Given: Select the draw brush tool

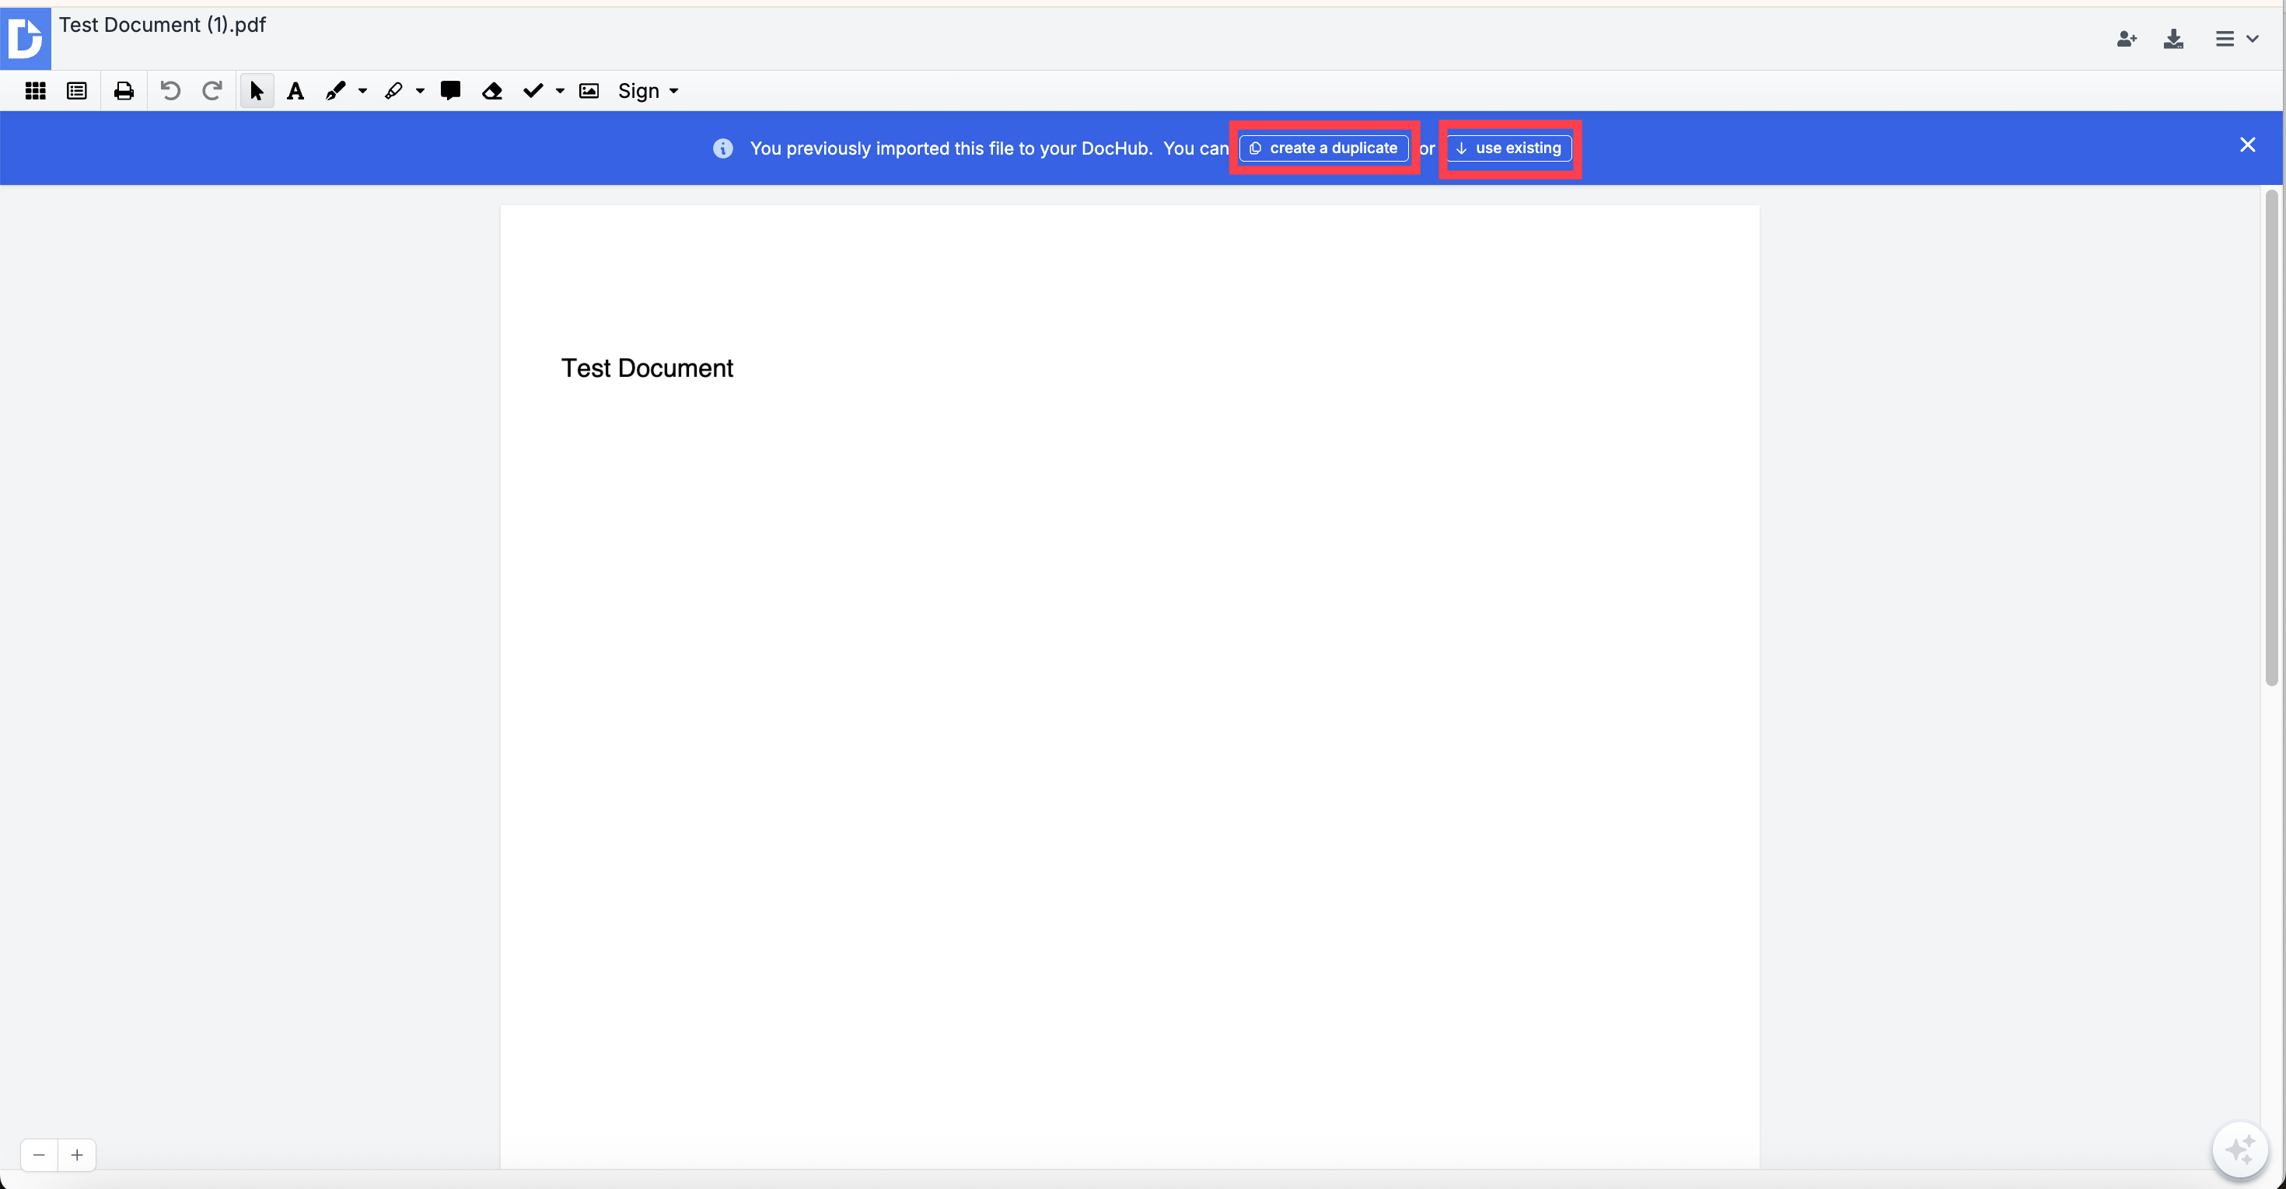Looking at the screenshot, I should click(x=335, y=90).
